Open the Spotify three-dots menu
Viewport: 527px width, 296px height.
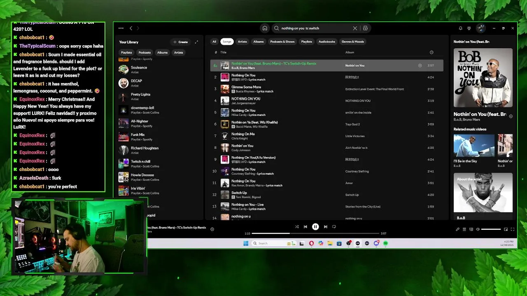tap(121, 28)
